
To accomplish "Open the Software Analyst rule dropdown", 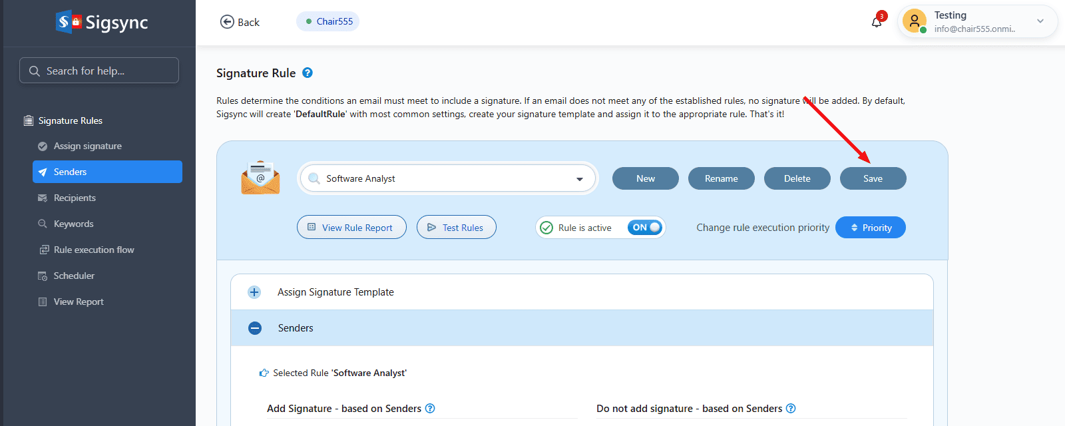I will (580, 179).
